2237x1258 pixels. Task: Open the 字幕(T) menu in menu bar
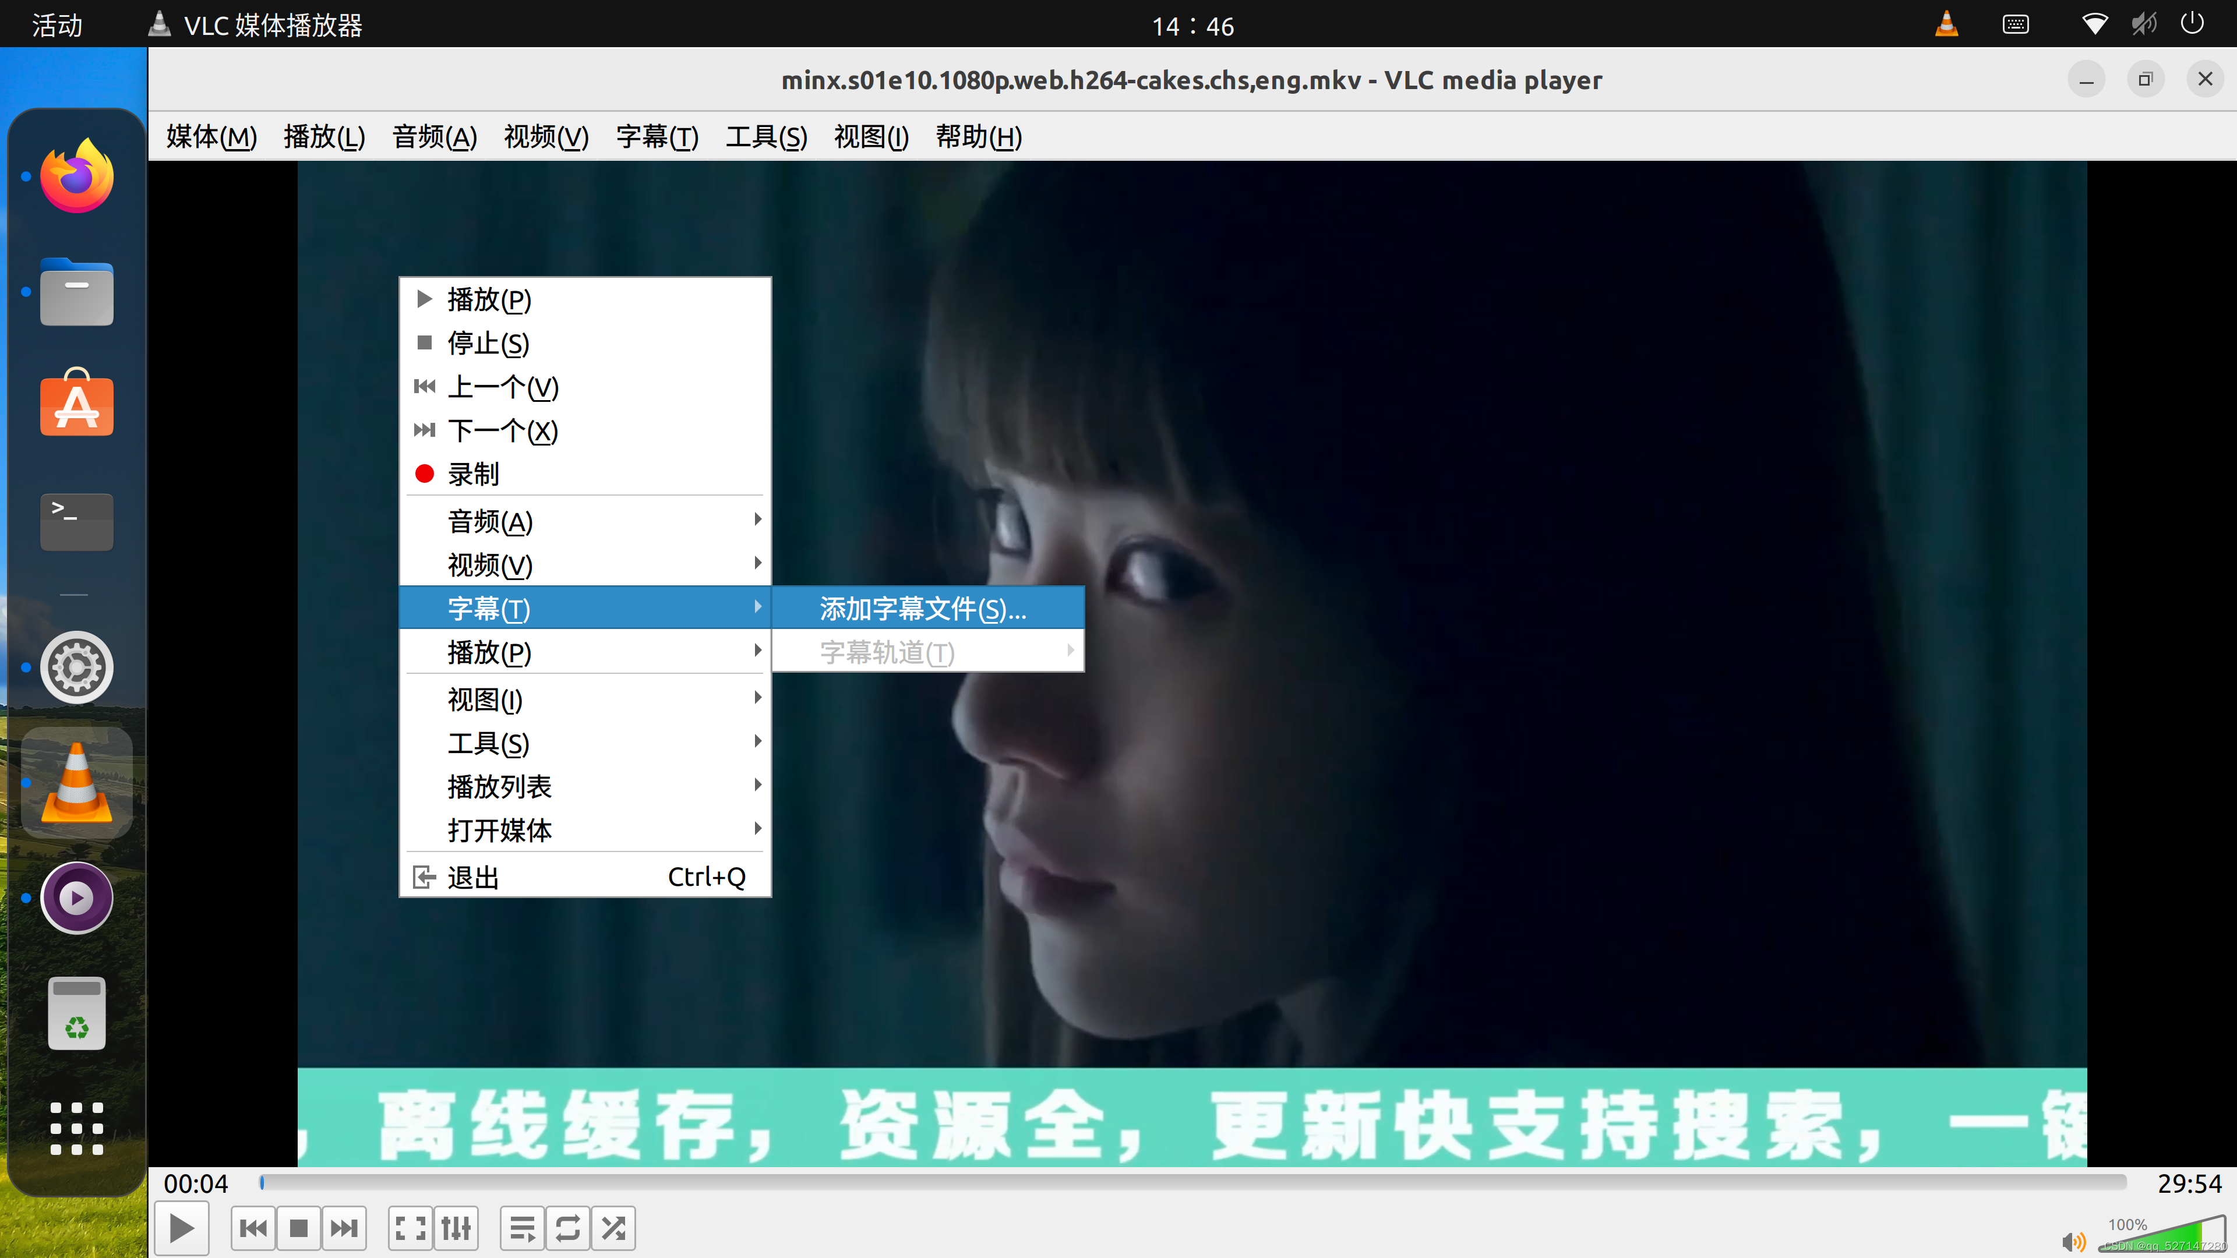pyautogui.click(x=657, y=136)
